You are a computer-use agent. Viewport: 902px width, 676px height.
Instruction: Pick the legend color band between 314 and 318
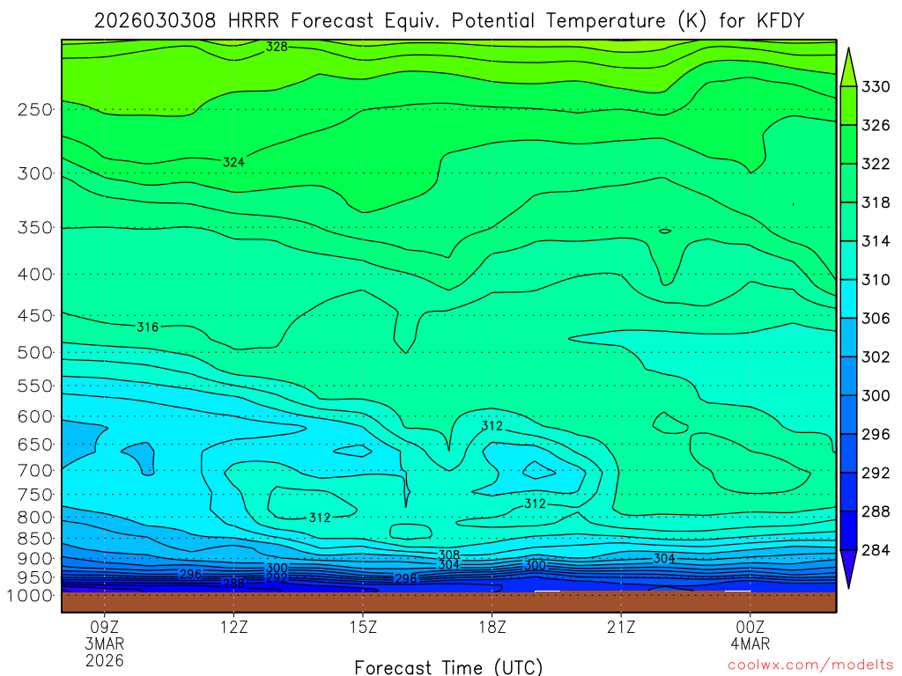[848, 221]
